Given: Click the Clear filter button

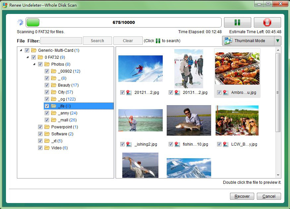Looking at the screenshot, I should tap(128, 41).
